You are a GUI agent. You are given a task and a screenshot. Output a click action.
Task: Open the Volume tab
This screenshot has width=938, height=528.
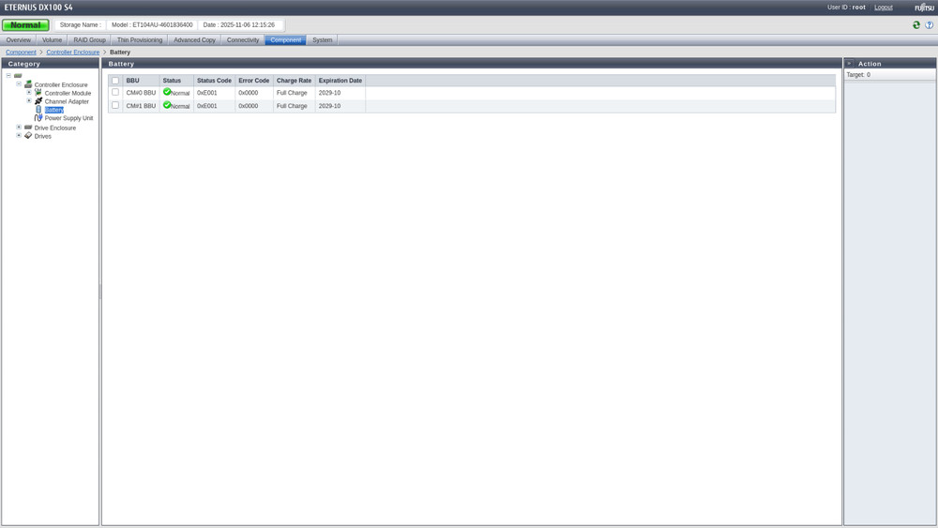(x=52, y=40)
